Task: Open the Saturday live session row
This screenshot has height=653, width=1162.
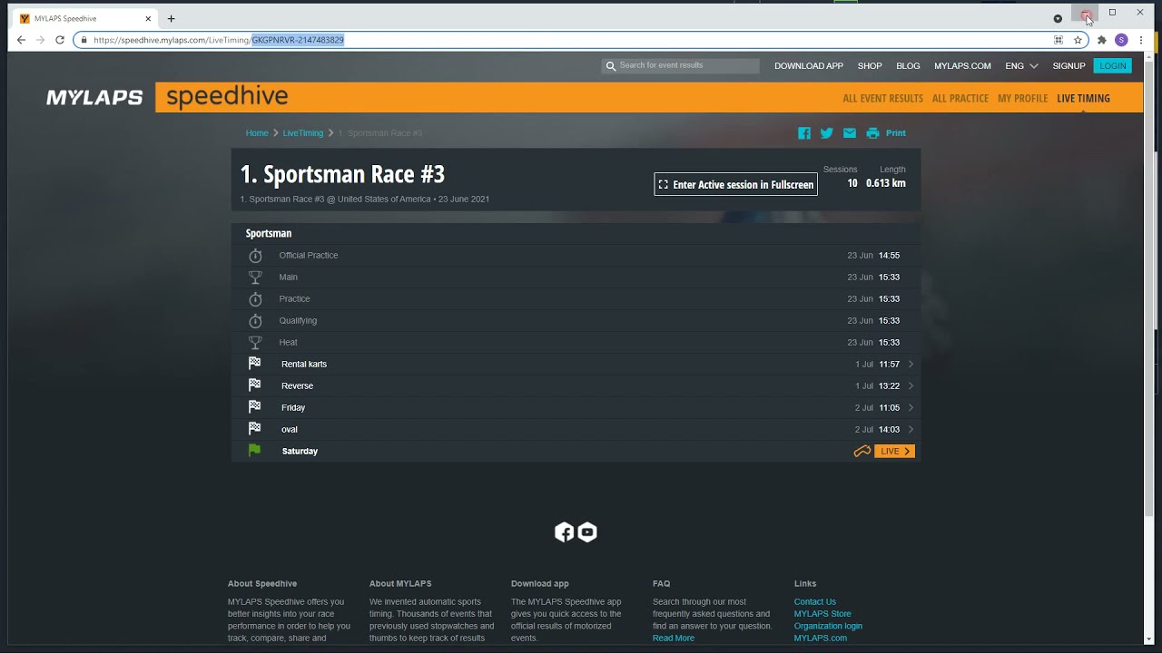Action: coord(576,451)
